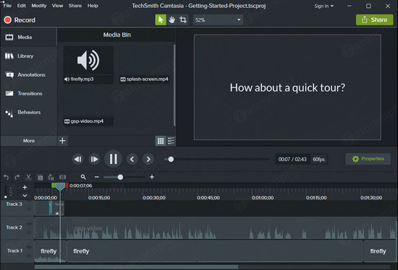Click the playhead marker on the timeline
This screenshot has width=398, height=270.
[x=60, y=187]
